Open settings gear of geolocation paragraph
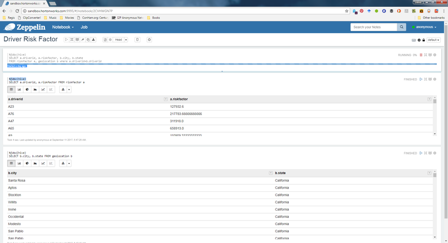Viewport: 448px width, 243px height. (435, 153)
